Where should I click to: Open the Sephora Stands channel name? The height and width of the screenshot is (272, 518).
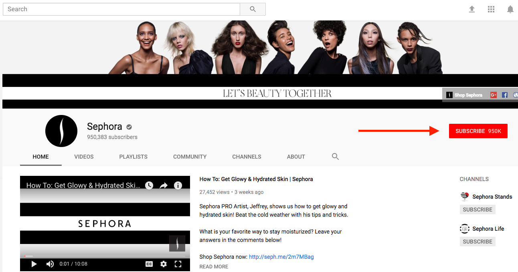coord(492,197)
